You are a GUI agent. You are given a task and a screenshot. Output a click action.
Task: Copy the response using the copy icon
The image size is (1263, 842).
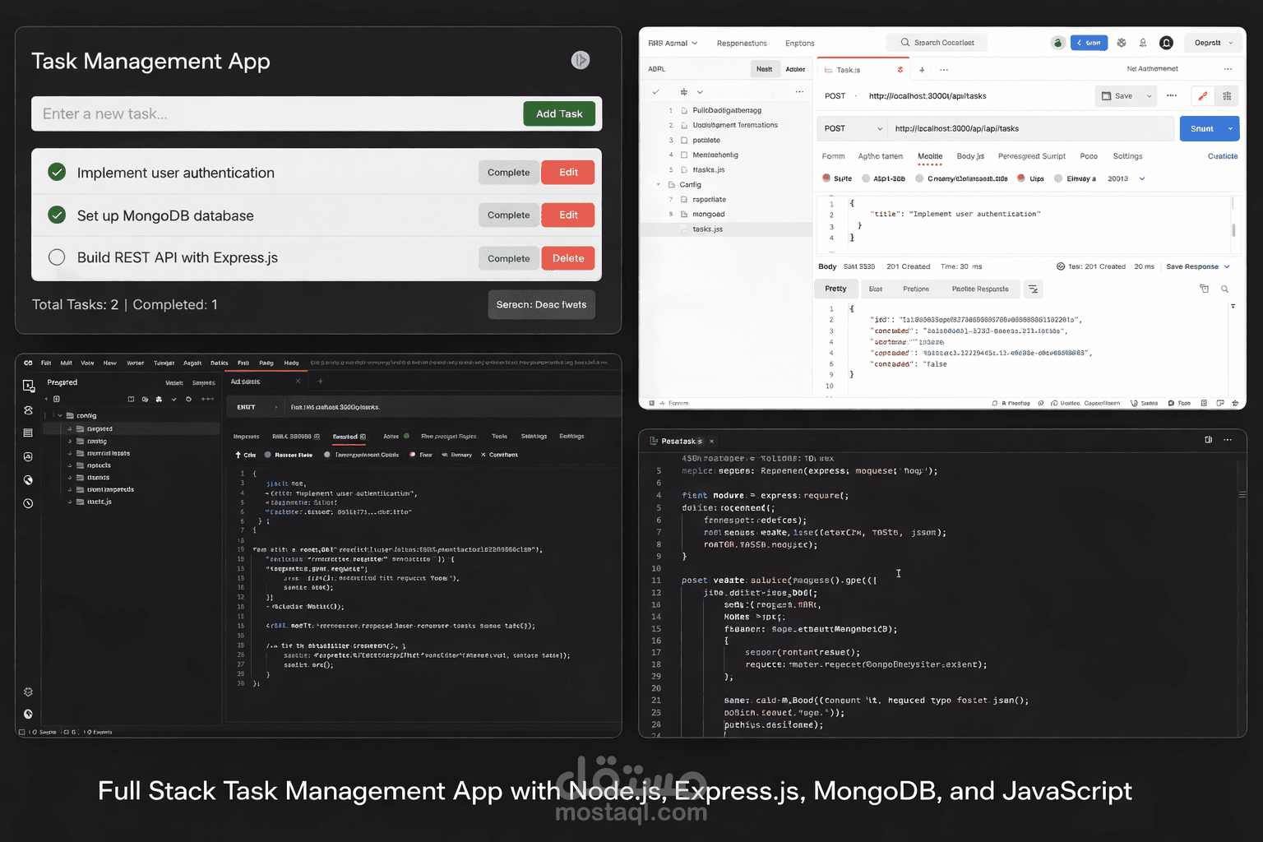(x=1204, y=289)
